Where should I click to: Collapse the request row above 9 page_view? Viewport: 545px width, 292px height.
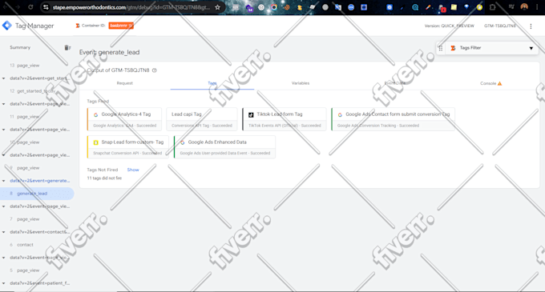[3, 155]
